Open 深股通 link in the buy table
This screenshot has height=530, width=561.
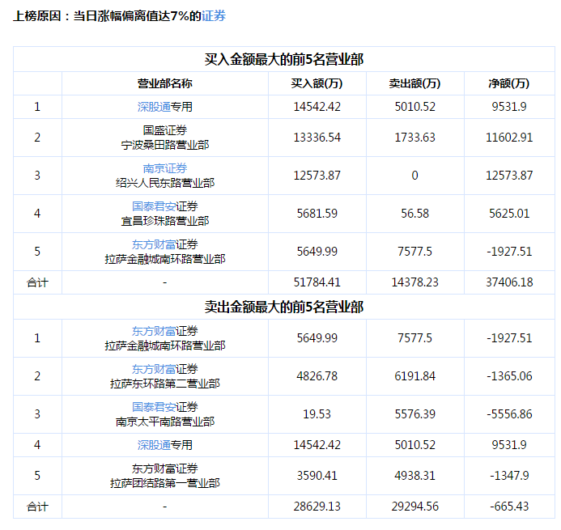click(154, 107)
